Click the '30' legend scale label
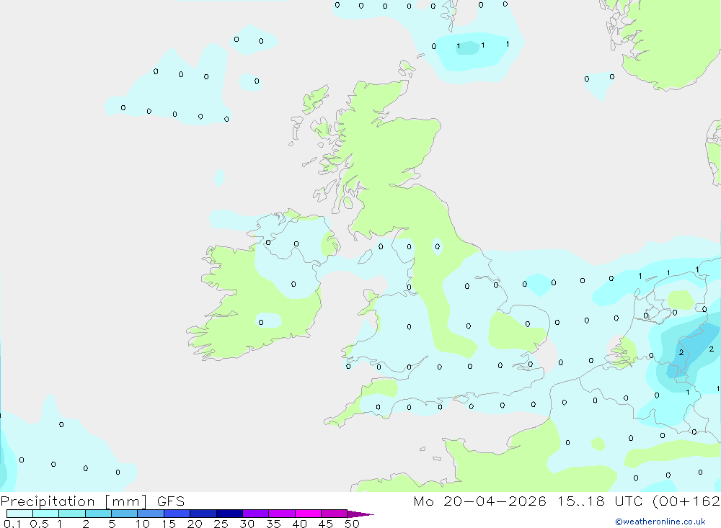 click(247, 524)
